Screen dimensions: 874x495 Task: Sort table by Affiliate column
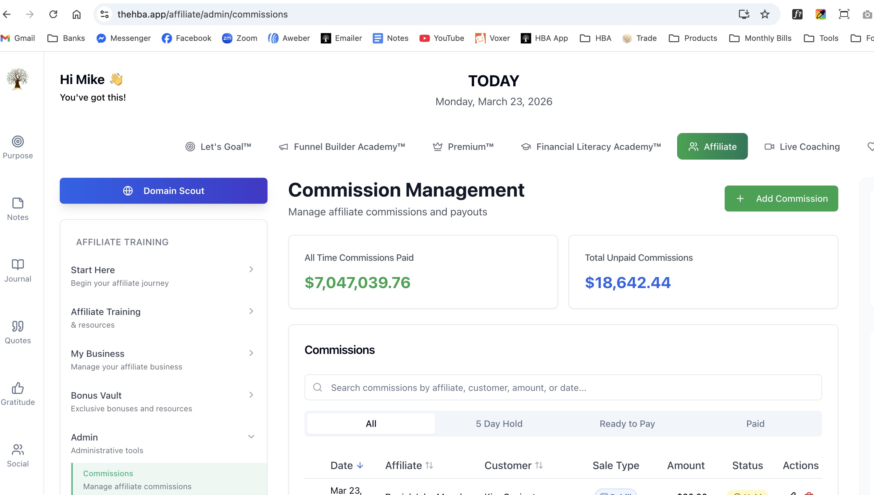pyautogui.click(x=409, y=465)
